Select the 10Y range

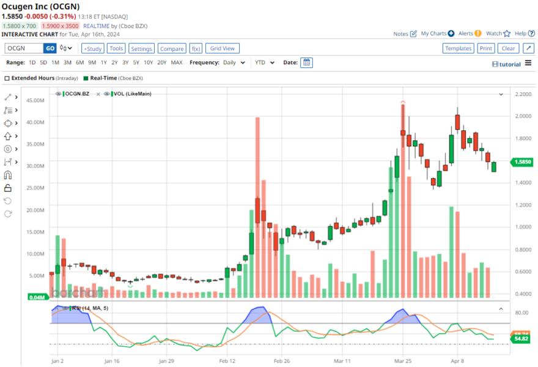148,62
